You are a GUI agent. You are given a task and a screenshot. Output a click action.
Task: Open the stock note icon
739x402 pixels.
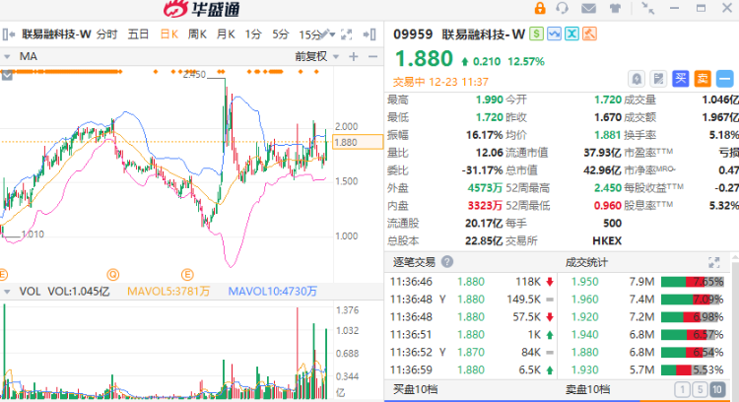coord(658,79)
